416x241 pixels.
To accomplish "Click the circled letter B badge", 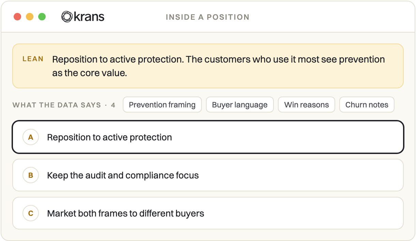I will [x=31, y=175].
